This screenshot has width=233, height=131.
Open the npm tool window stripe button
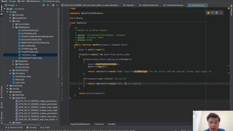pyautogui.click(x=1, y=105)
